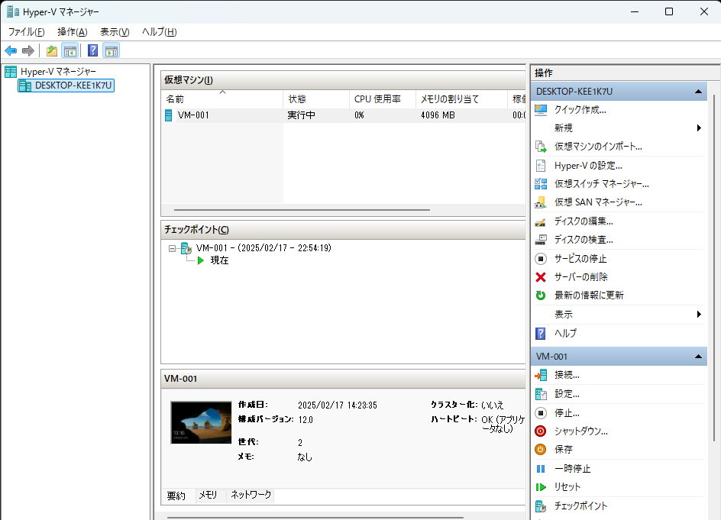Toggle the console tree pane toolbar icon
Image resolution: width=721 pixels, height=520 pixels.
(70, 50)
